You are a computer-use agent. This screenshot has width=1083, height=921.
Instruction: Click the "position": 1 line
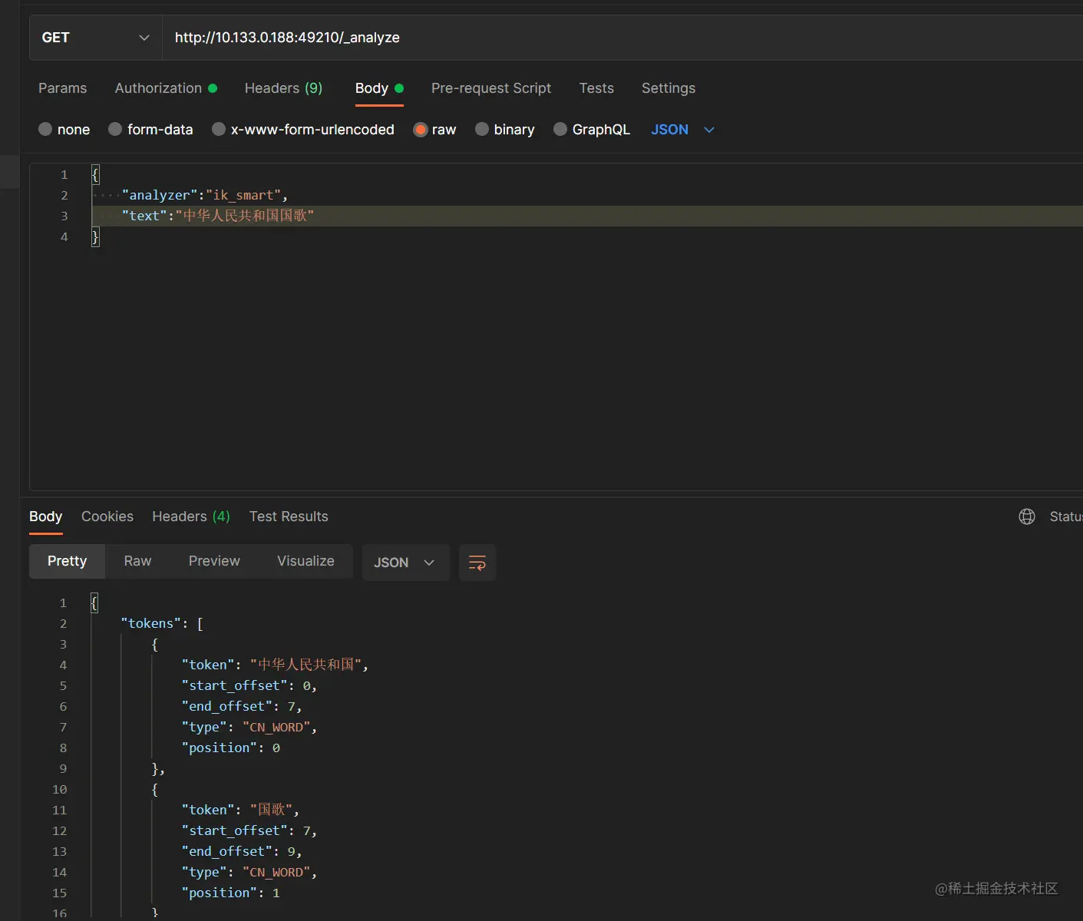click(231, 893)
